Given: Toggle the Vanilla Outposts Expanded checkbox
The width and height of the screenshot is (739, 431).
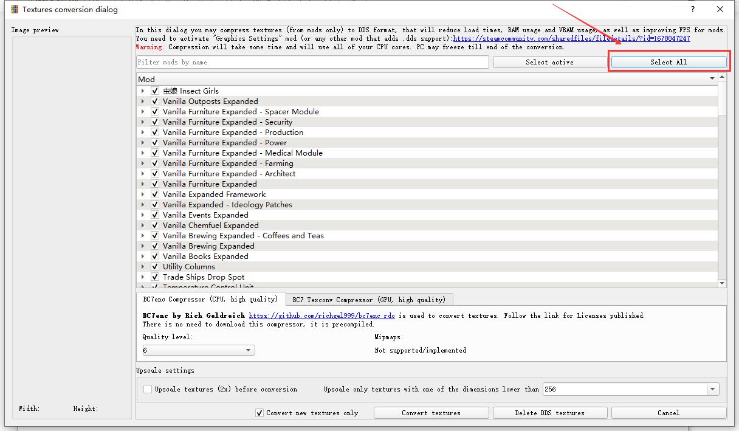Looking at the screenshot, I should [x=155, y=102].
